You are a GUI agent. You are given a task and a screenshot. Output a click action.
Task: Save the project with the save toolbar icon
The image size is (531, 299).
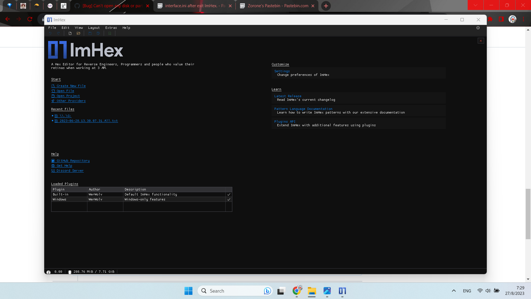pyautogui.click(x=90, y=33)
